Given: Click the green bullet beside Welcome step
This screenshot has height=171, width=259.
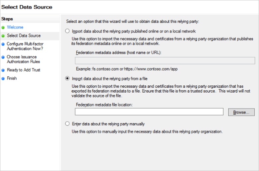Looking at the screenshot, I should click(3, 28).
